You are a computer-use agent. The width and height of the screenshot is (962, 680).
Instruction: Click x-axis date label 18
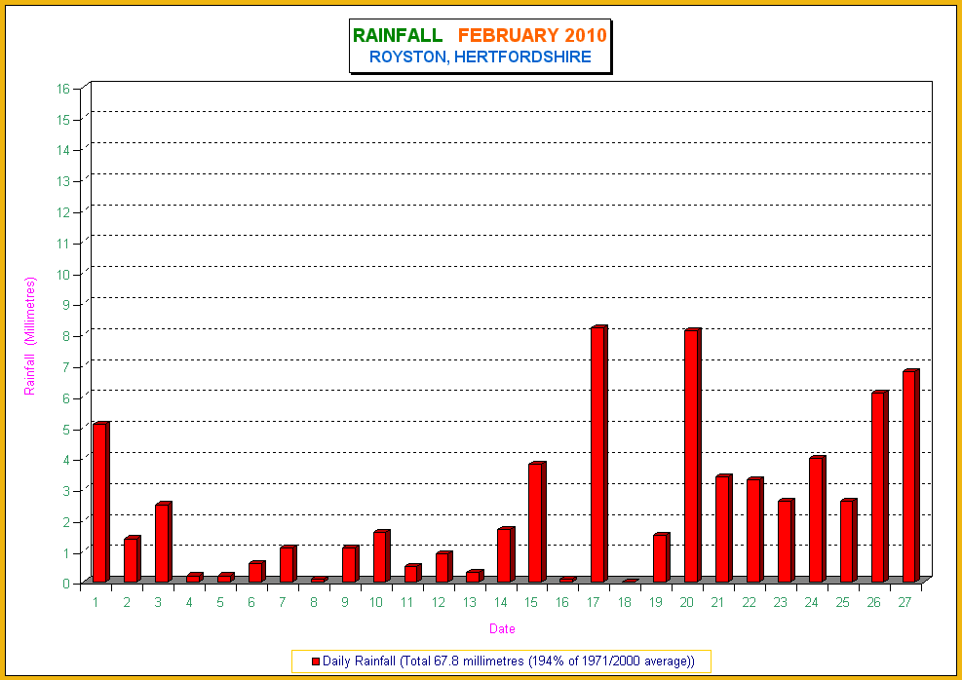click(x=625, y=603)
